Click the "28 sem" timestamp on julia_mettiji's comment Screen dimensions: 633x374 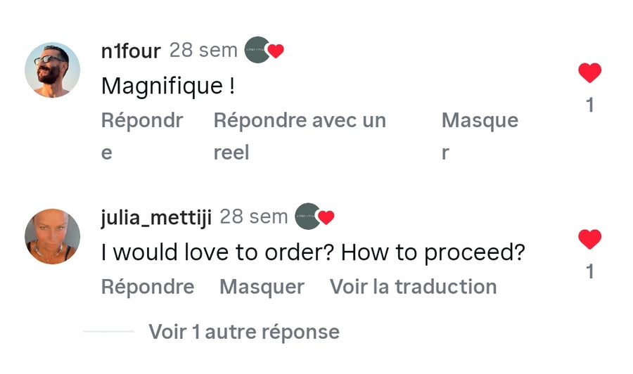click(254, 217)
